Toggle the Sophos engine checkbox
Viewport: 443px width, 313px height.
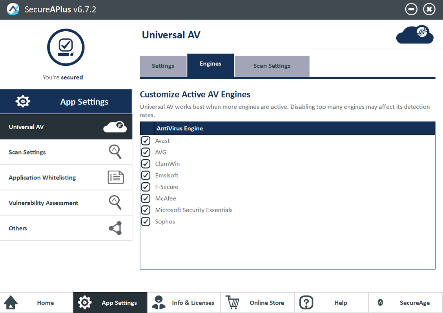pyautogui.click(x=146, y=221)
